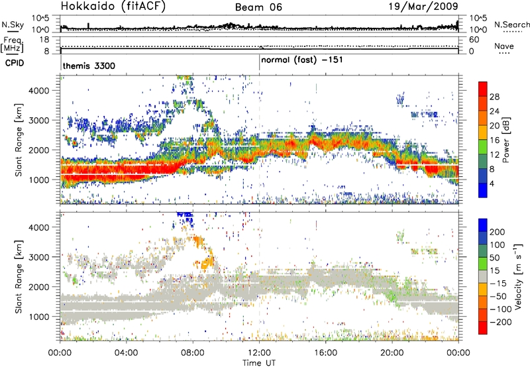Click the power panel 'Slant Range [km]' label
This screenshot has width=530, height=367.
point(19,140)
